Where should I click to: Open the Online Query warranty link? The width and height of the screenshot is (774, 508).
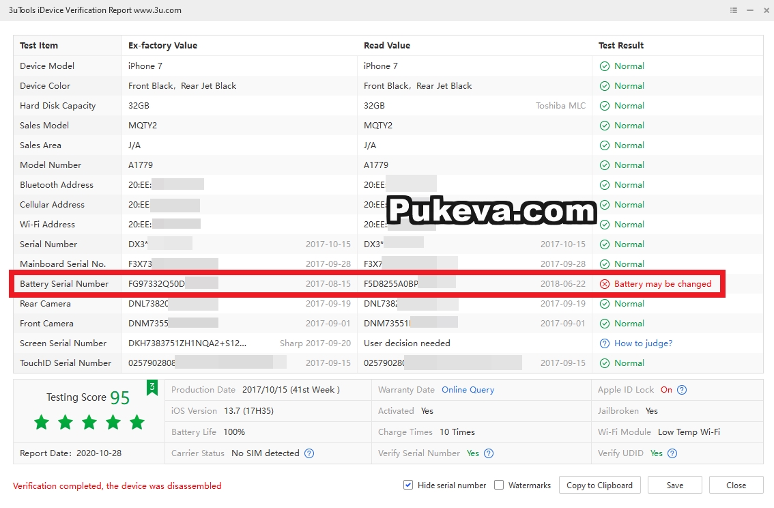(x=468, y=390)
